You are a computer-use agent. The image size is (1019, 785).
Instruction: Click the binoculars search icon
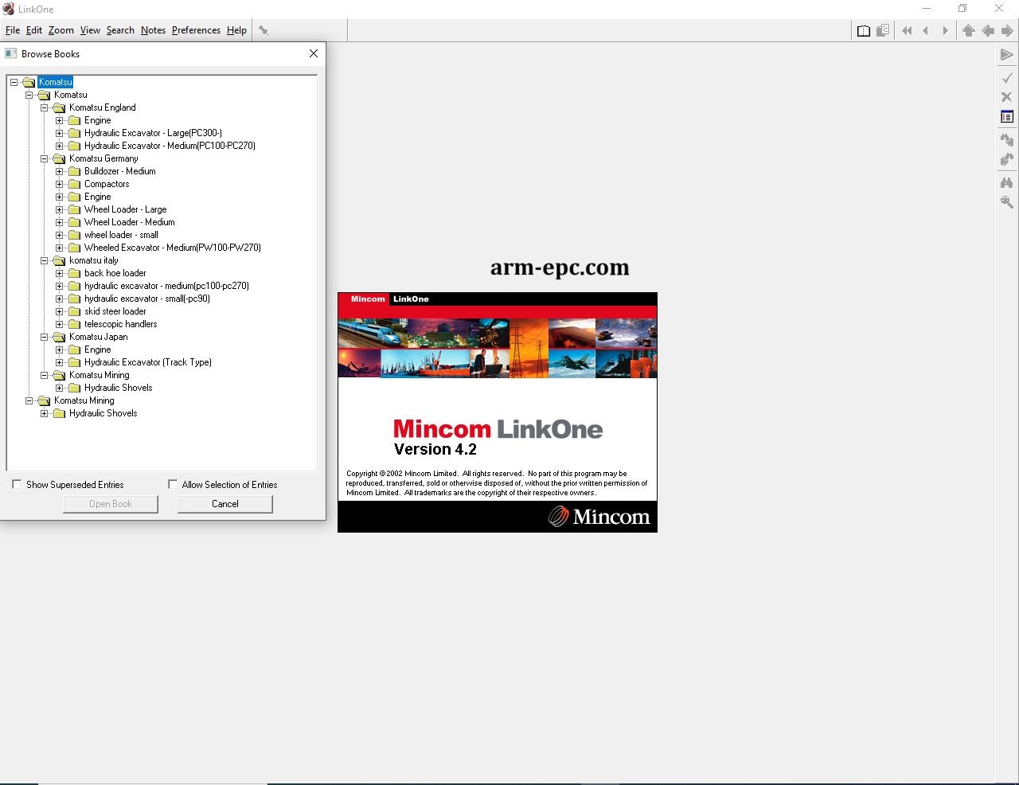pyautogui.click(x=1006, y=182)
